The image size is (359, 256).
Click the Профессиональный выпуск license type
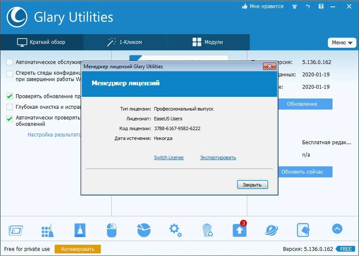click(x=184, y=109)
